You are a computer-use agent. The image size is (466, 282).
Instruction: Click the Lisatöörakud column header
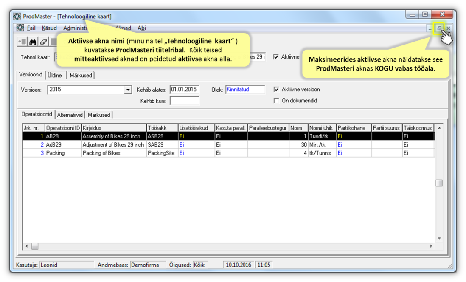tap(196, 128)
